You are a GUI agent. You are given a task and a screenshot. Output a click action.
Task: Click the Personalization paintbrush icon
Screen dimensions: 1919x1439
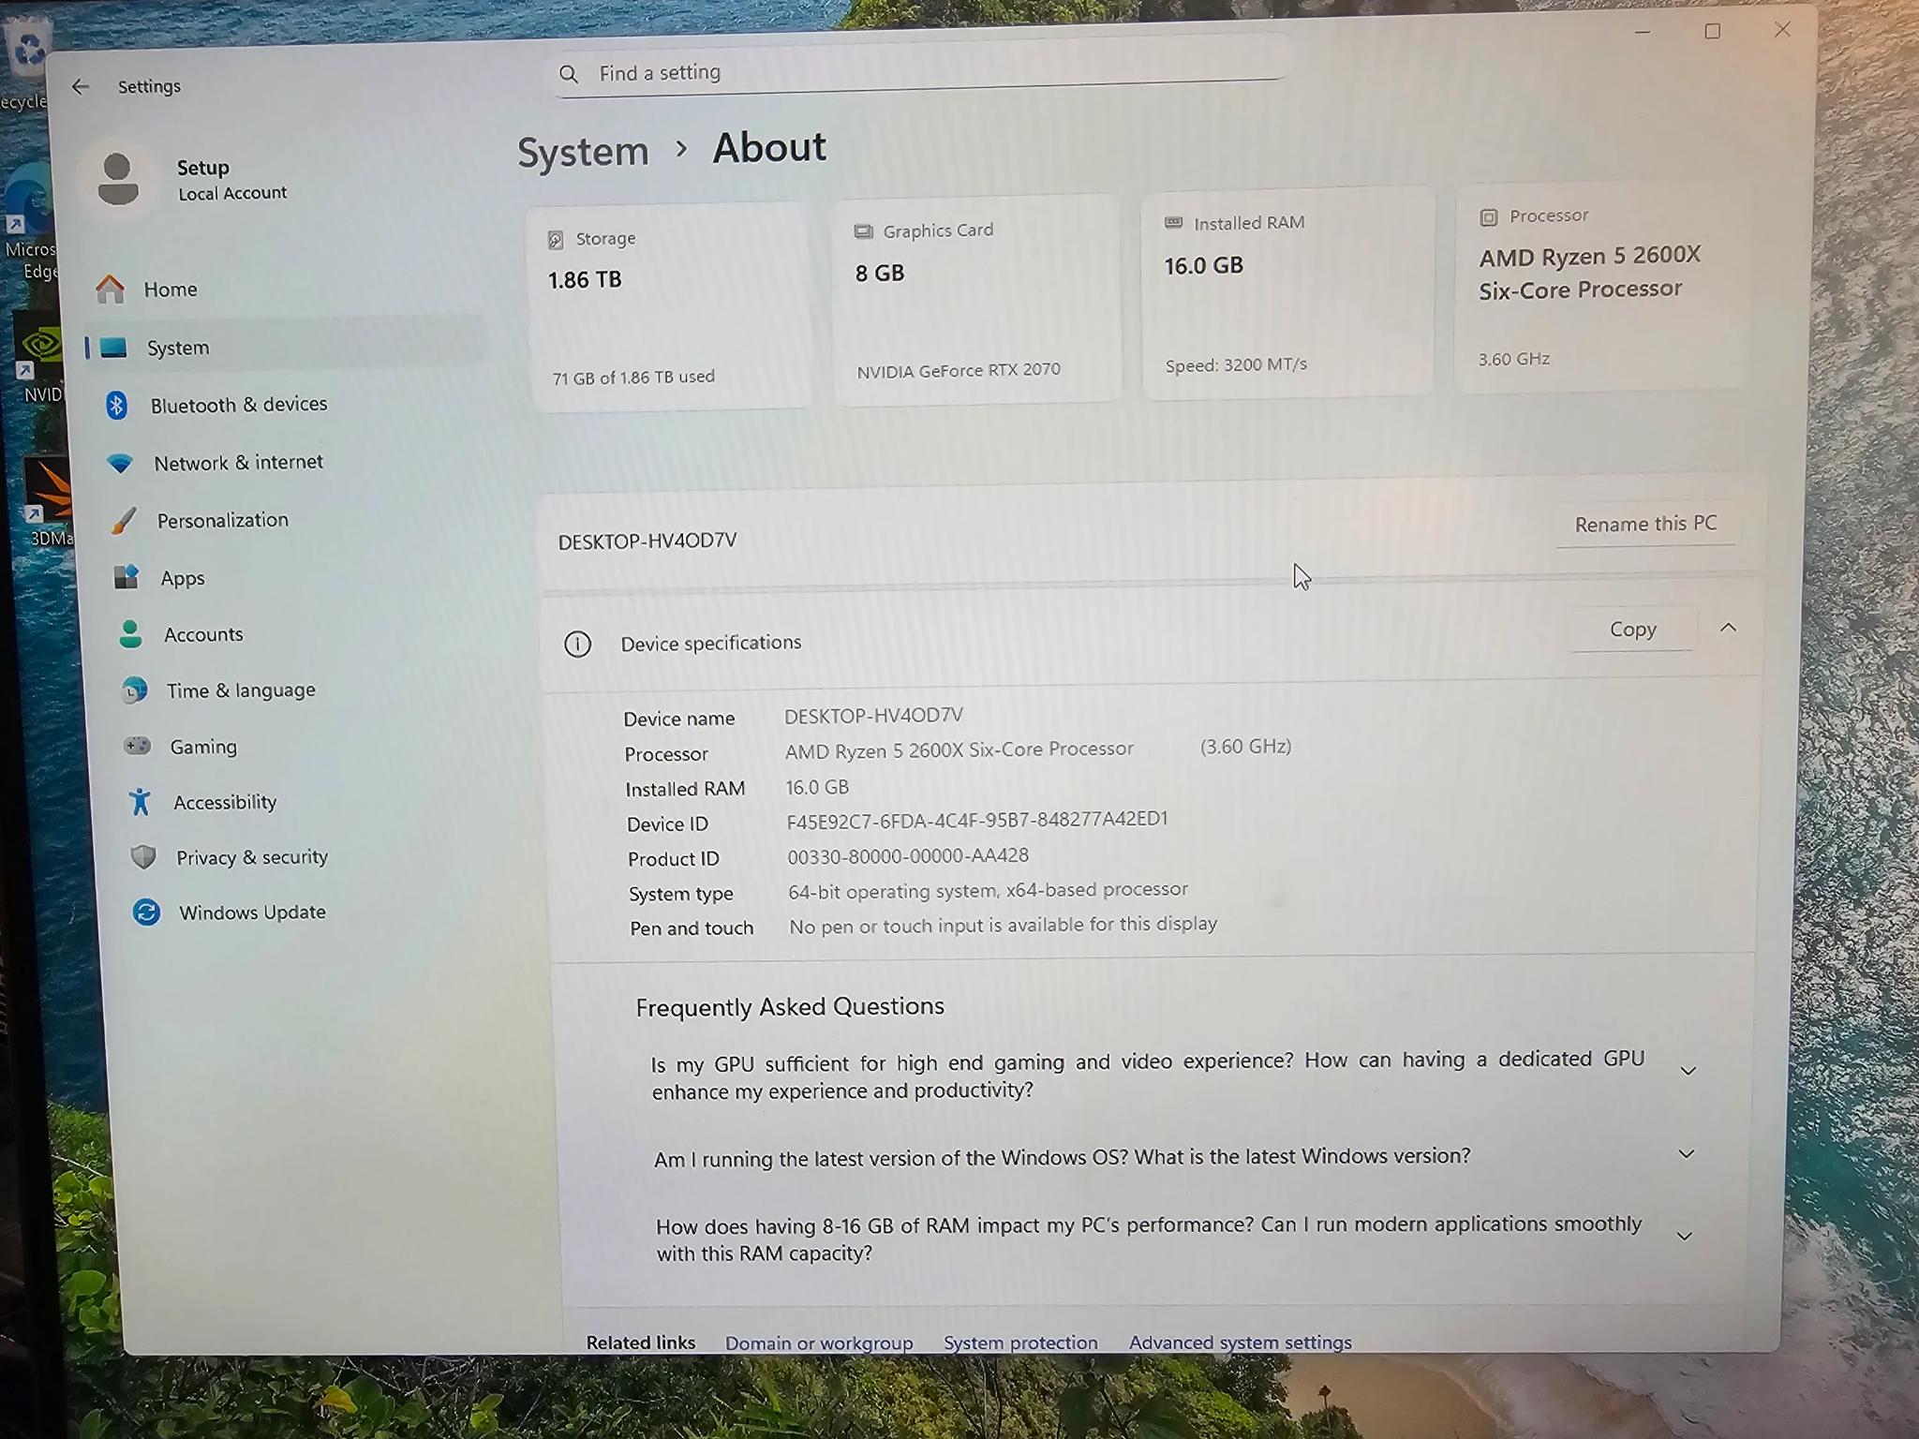(124, 521)
